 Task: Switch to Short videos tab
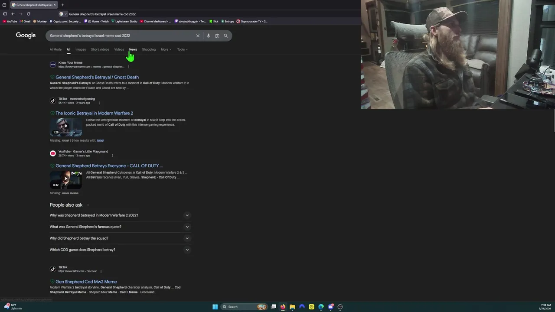100,49
